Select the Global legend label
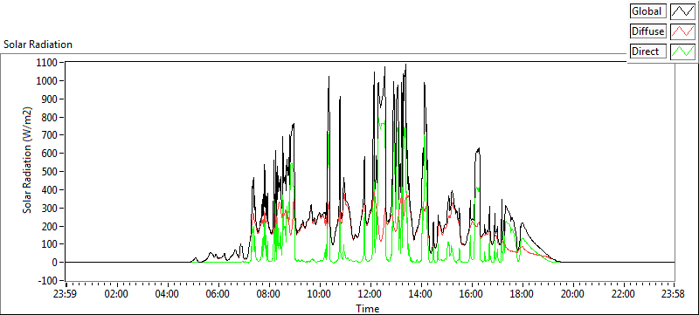The height and width of the screenshot is (315, 699). pos(648,11)
